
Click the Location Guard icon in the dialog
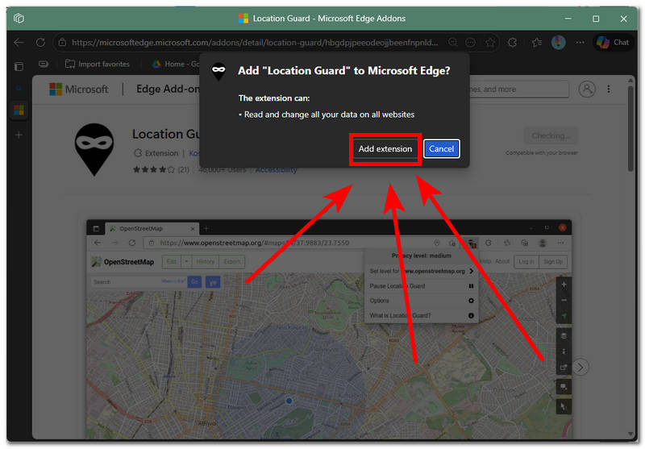(218, 72)
